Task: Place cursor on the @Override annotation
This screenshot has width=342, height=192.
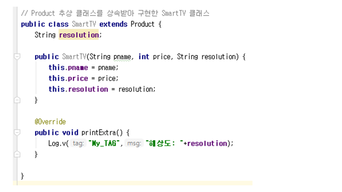Action: (50, 122)
